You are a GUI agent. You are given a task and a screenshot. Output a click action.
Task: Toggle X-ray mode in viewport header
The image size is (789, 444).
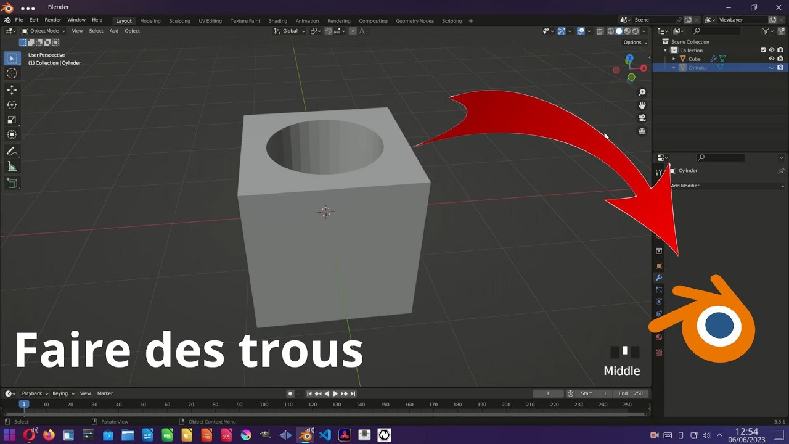[600, 31]
